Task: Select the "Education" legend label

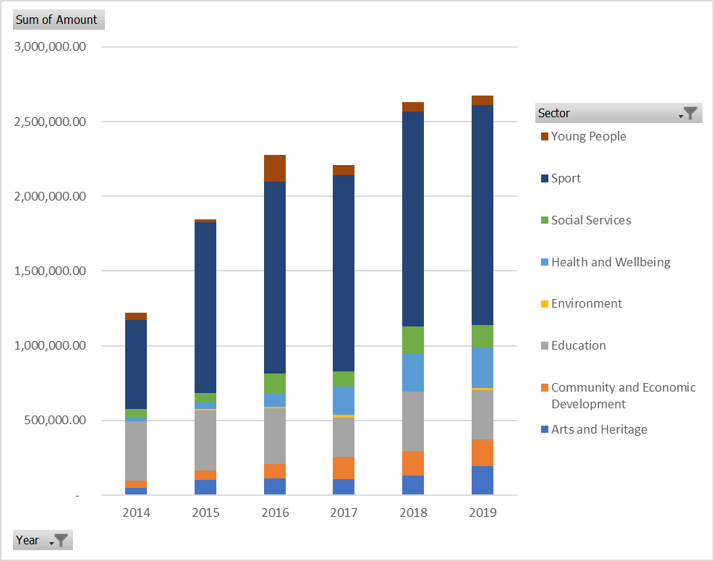Action: (x=578, y=345)
